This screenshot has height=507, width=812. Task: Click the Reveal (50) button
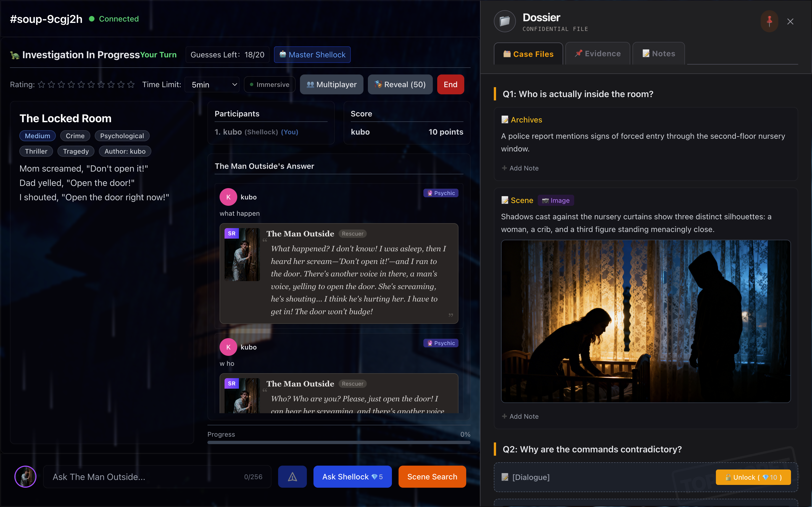400,84
